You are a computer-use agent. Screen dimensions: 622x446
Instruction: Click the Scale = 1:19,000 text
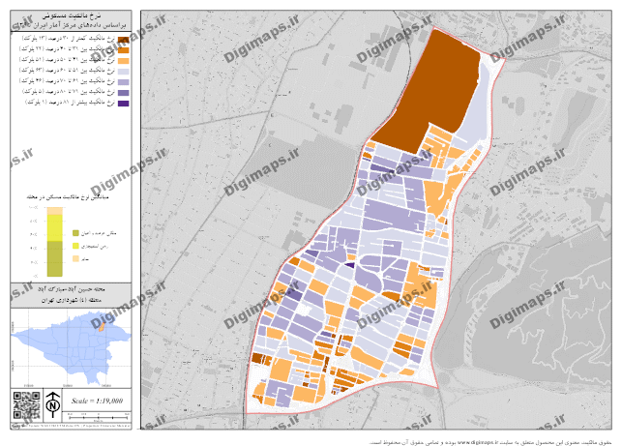[97, 400]
